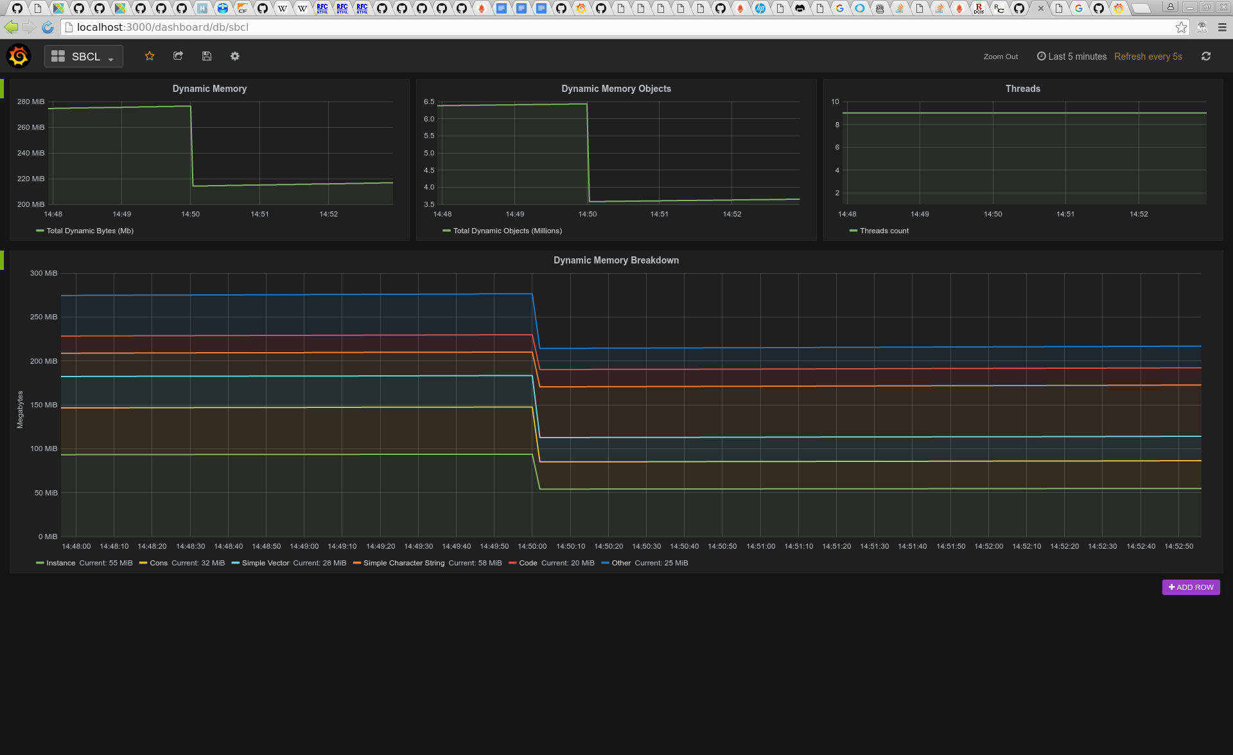
Task: Click the ADD ROW button
Action: tap(1191, 587)
